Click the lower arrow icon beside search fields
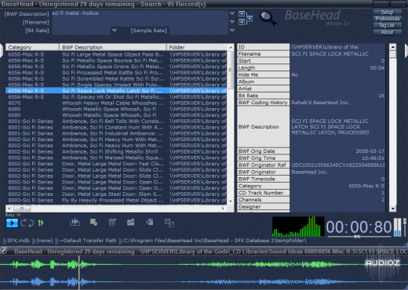This screenshot has height=290, width=408. click(x=242, y=22)
